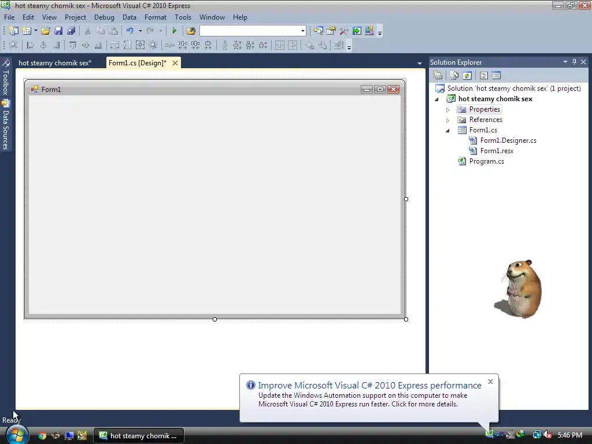Select Form1.resx in Solution Explorer
The width and height of the screenshot is (592, 444).
tap(497, 151)
